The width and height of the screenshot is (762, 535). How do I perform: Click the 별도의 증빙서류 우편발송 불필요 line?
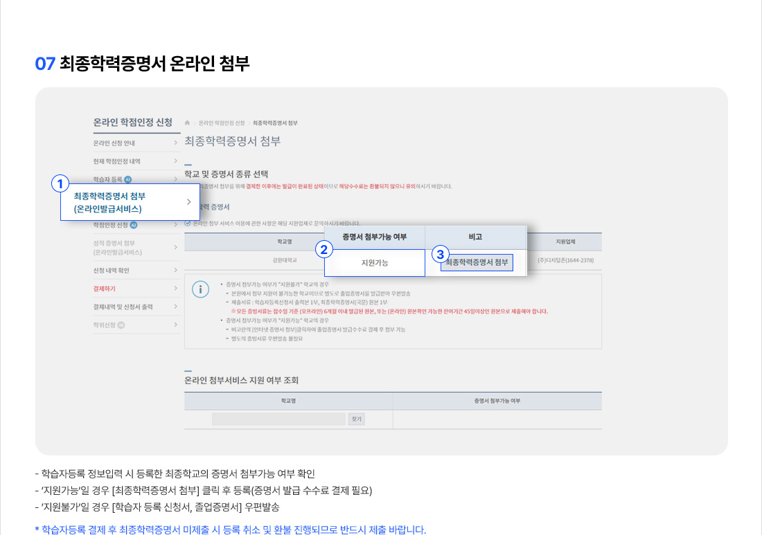tap(266, 339)
